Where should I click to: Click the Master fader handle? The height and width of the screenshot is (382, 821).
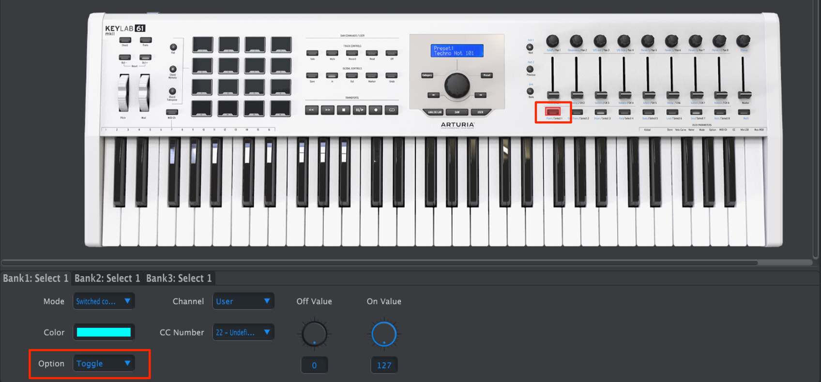[x=745, y=95]
